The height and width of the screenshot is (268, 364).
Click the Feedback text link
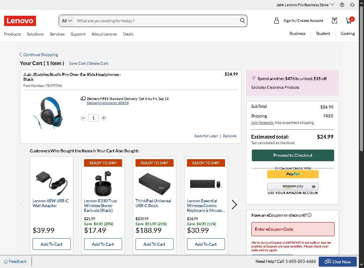(17, 261)
